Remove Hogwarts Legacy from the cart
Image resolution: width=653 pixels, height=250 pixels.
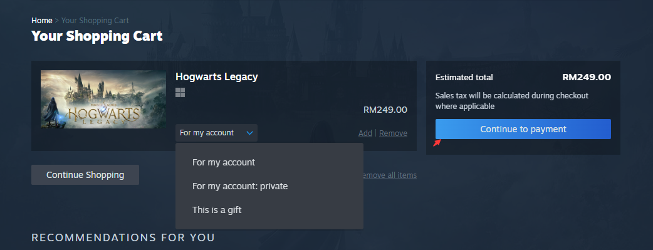click(393, 133)
